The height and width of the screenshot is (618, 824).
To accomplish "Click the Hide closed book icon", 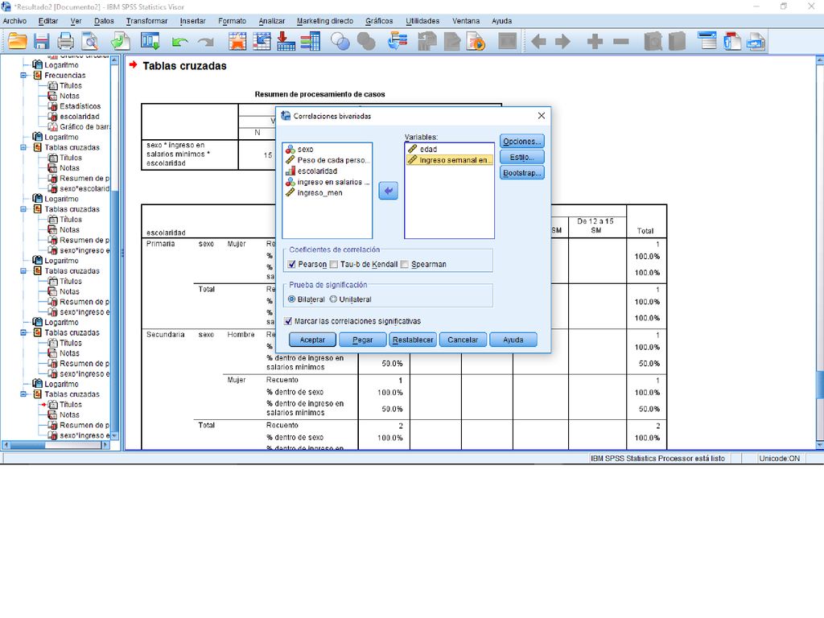I will [677, 42].
